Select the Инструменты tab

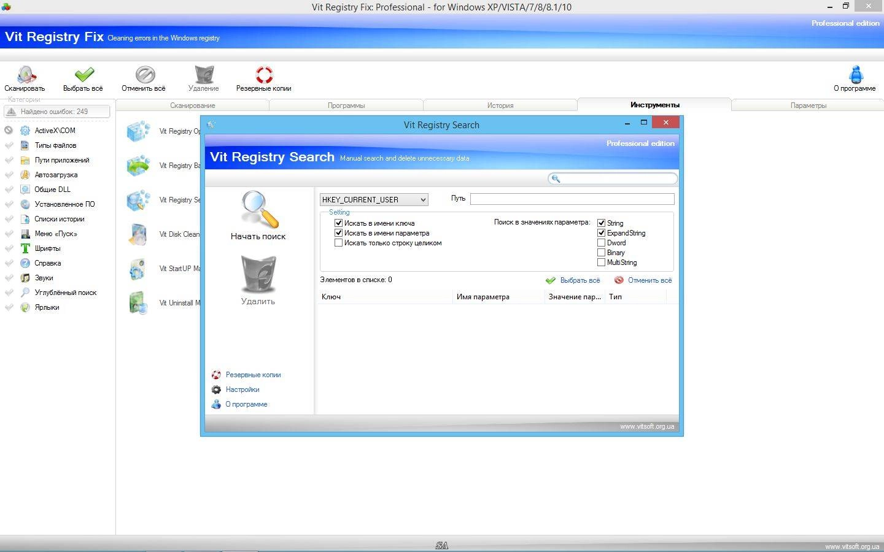pyautogui.click(x=654, y=105)
